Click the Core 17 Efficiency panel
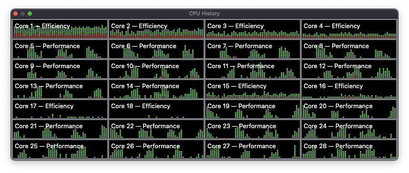Image resolution: width=409 pixels, height=173 pixels. pos(60,109)
